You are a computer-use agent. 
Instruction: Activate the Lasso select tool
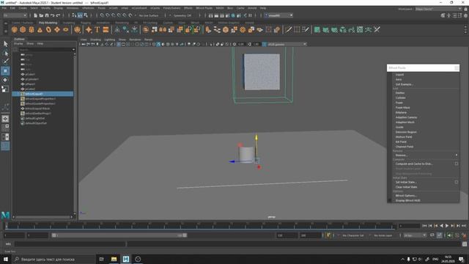coord(5,54)
